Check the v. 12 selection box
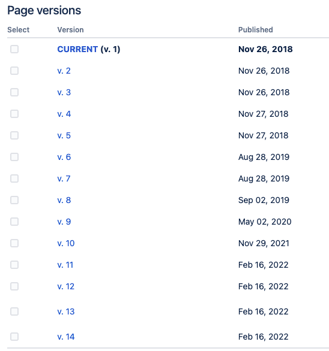 pos(14,286)
